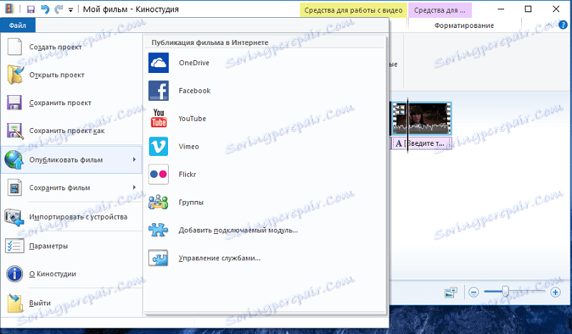Click the thumbnail size icon in status bar
The width and height of the screenshot is (572, 334).
(451, 292)
